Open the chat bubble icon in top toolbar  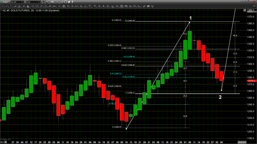(65, 2)
